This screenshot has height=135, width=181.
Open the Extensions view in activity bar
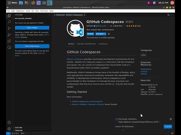point(9,41)
